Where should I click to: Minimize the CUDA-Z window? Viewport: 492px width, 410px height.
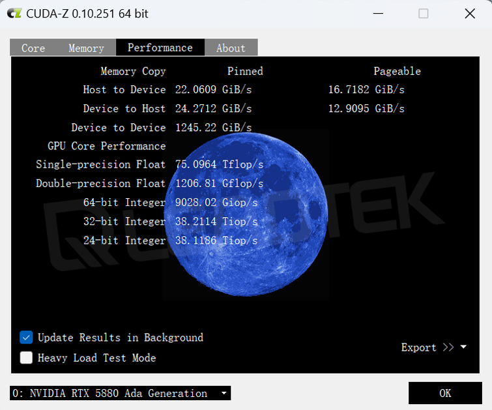pyautogui.click(x=378, y=14)
